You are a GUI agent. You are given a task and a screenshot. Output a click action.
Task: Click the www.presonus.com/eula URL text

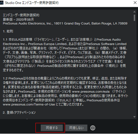pyautogui.click(x=91, y=92)
